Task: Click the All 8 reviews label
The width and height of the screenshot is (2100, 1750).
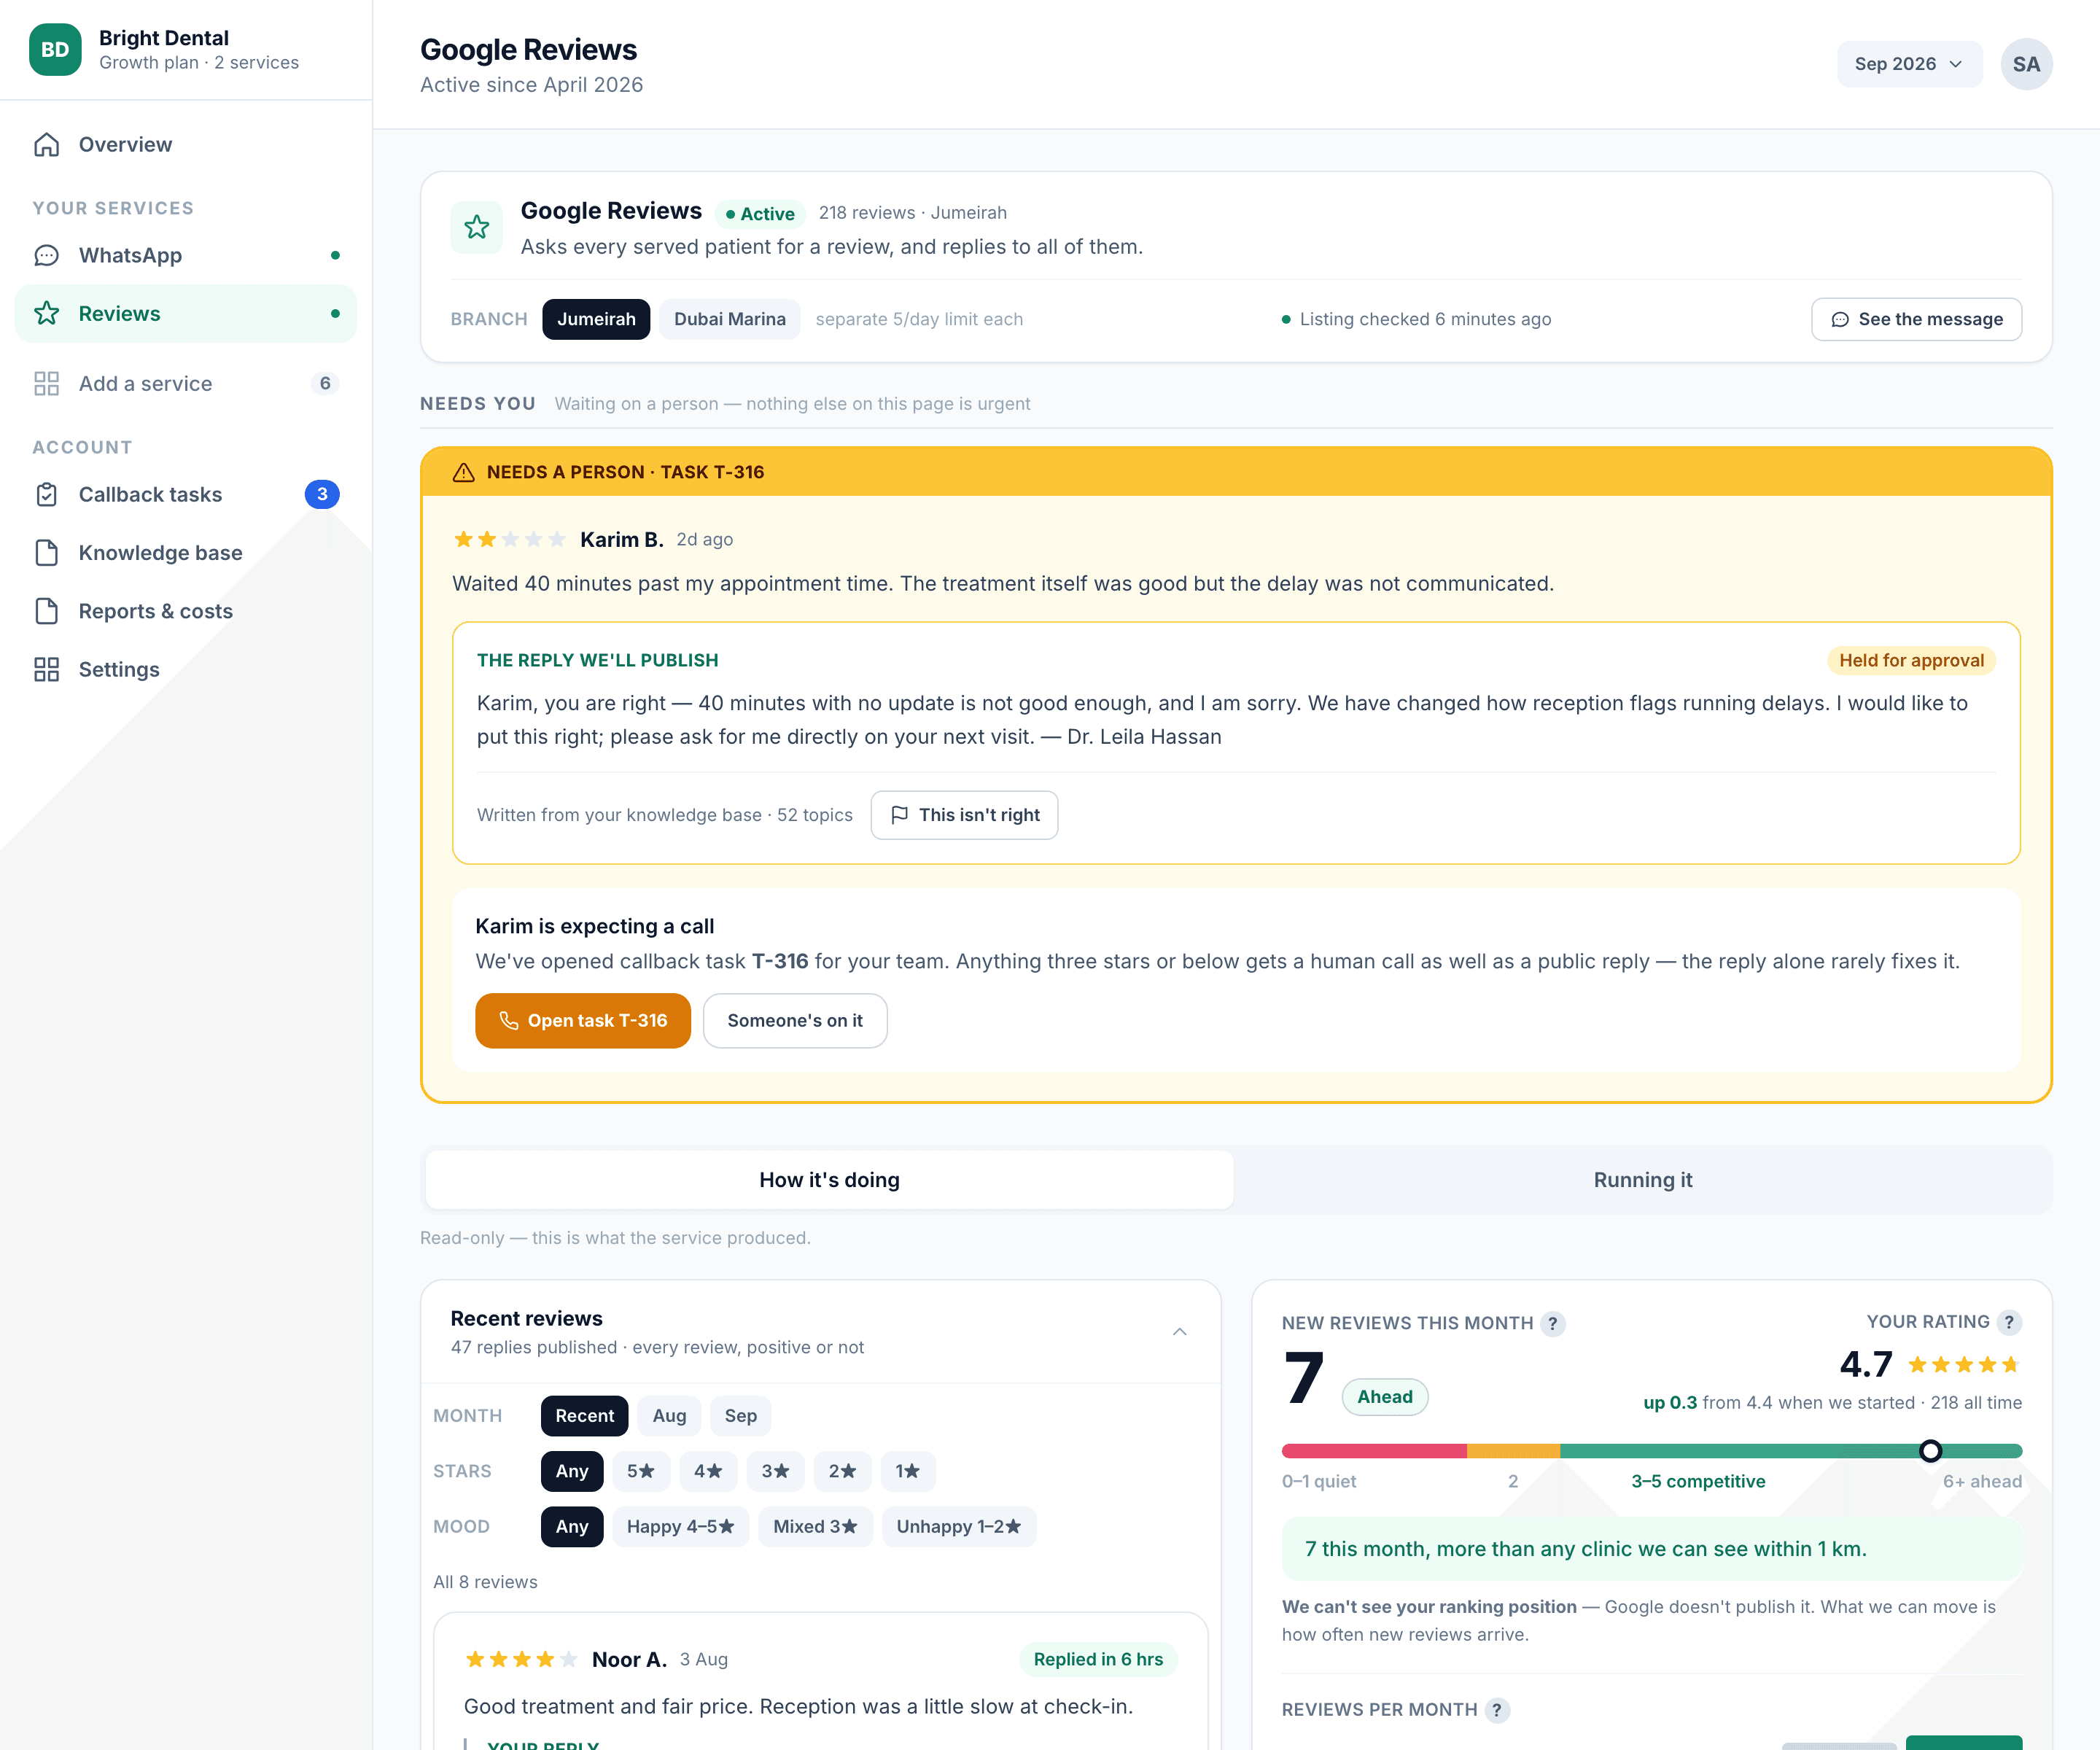Action: (485, 1583)
